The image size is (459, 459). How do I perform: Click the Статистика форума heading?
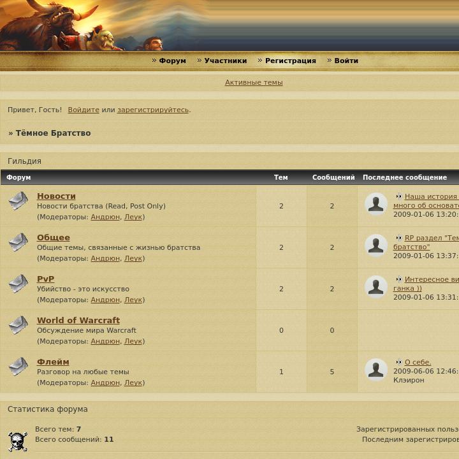coord(48,409)
